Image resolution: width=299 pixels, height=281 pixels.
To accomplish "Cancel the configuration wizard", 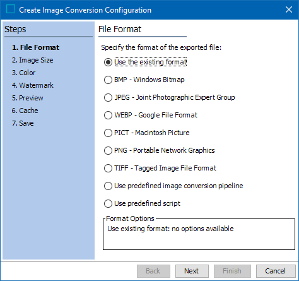I will [x=276, y=271].
